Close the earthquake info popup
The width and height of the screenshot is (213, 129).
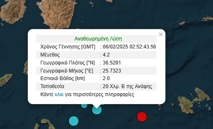(x=161, y=34)
